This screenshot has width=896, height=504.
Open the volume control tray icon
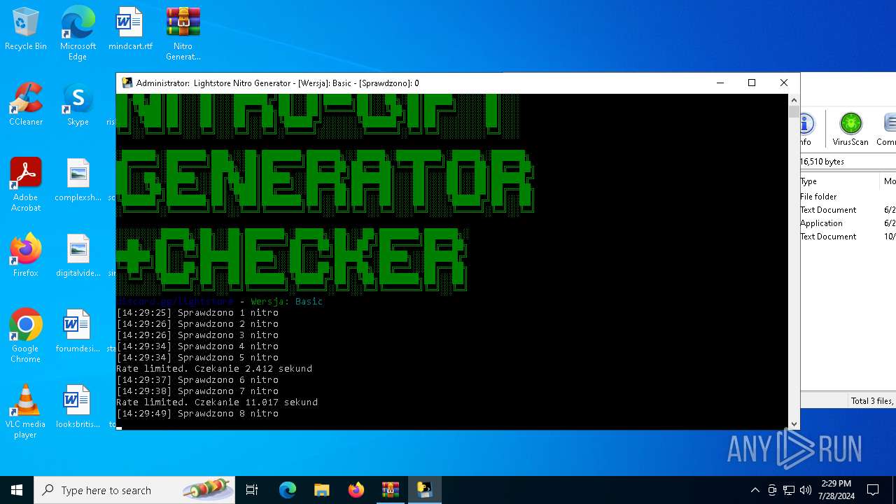806,490
